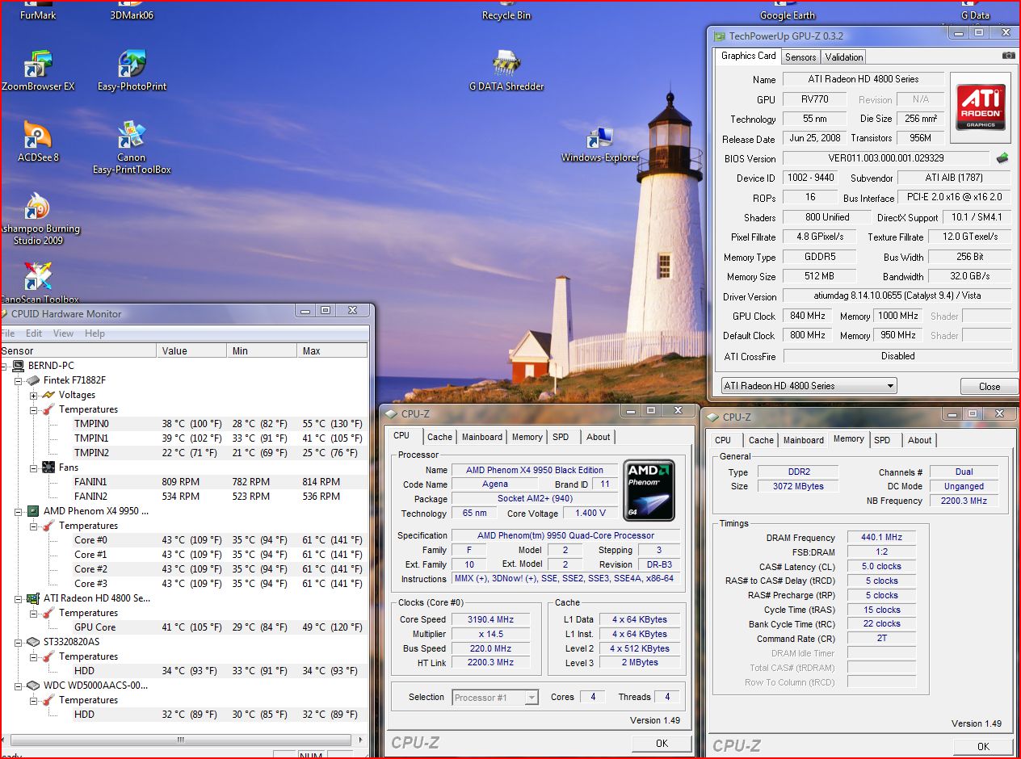Expand the Voltages tree node

click(x=34, y=396)
